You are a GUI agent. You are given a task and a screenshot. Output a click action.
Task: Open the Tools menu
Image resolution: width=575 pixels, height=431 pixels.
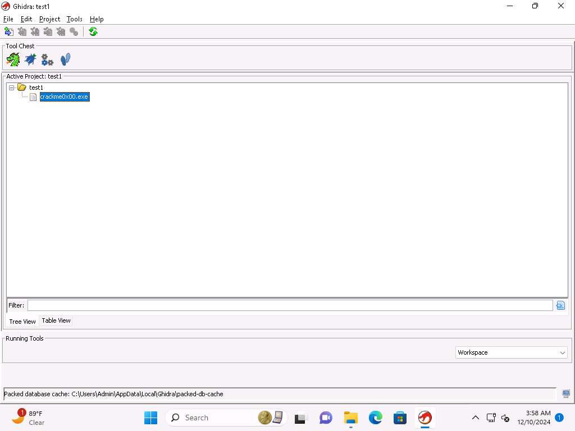pyautogui.click(x=74, y=19)
